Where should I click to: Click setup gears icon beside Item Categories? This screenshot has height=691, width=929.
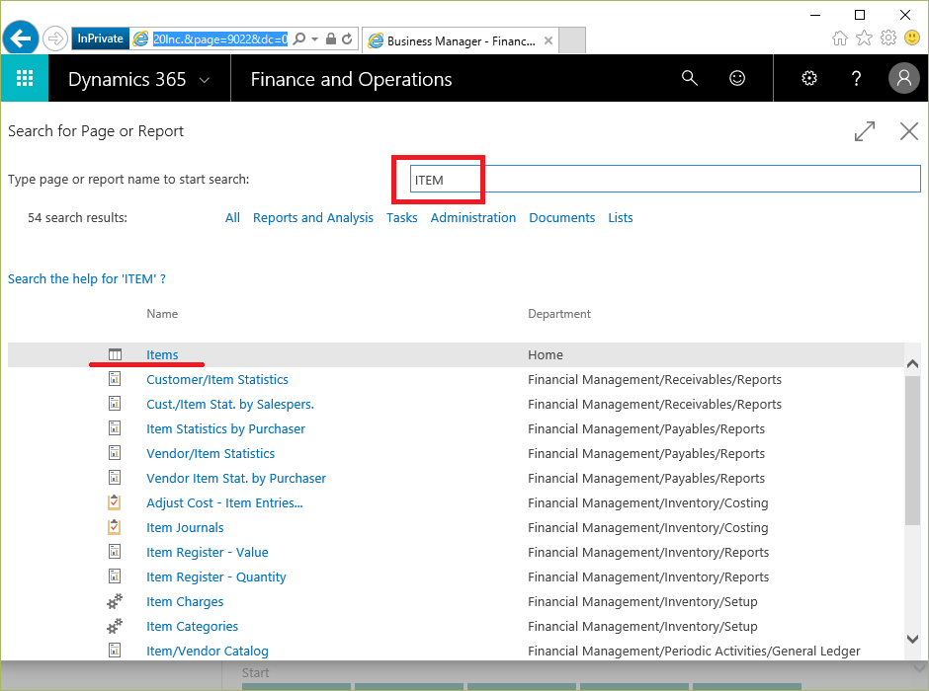click(115, 625)
